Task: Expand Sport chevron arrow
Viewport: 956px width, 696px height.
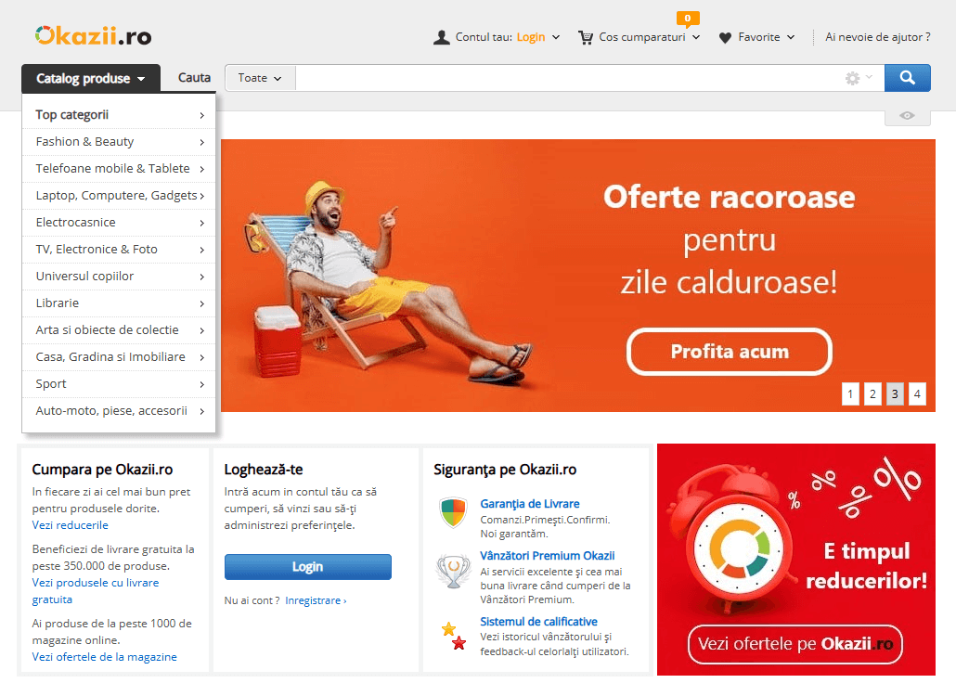Action: [x=201, y=384]
